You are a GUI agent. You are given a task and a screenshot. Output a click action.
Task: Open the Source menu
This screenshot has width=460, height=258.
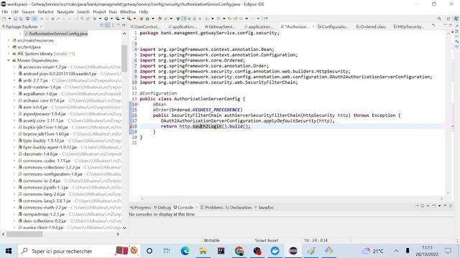pyautogui.click(x=28, y=11)
